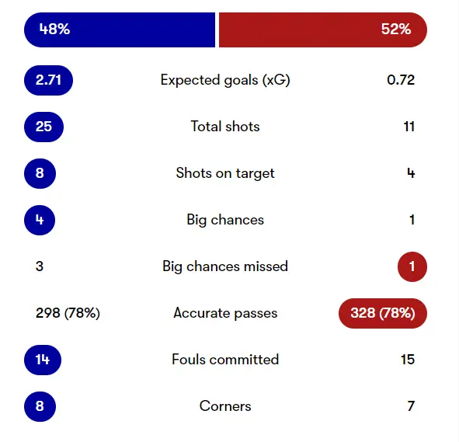Select the Total shots label
Image resolution: width=459 pixels, height=442 pixels.
pyautogui.click(x=225, y=127)
